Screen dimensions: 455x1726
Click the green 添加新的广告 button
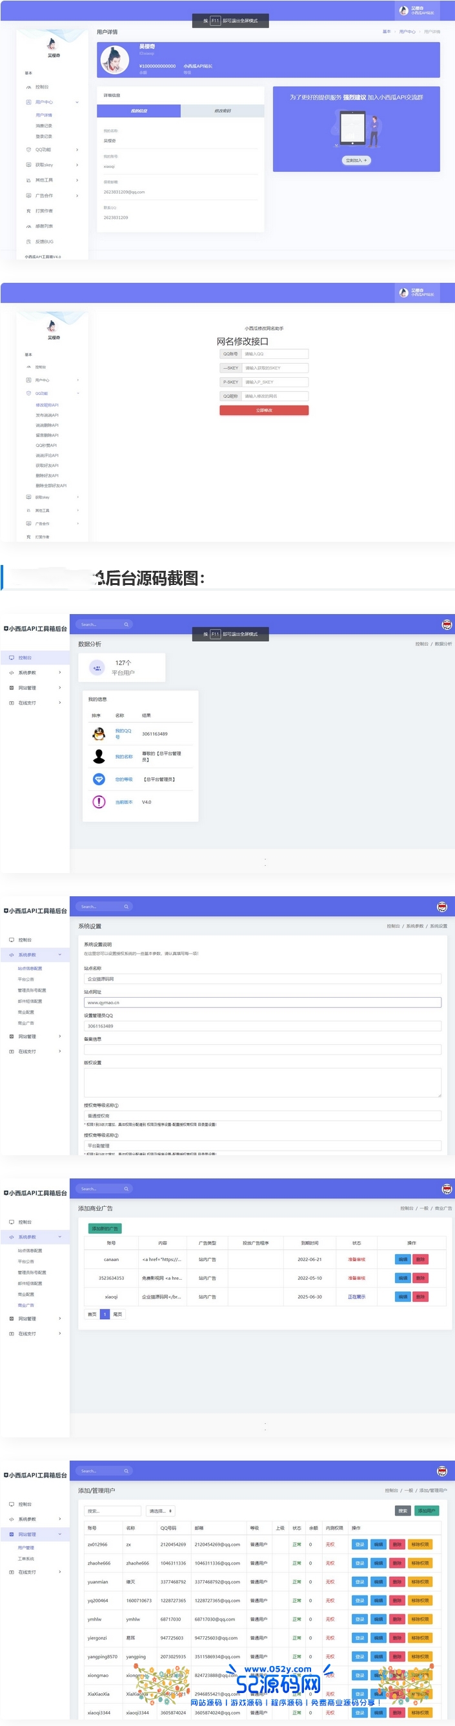pyautogui.click(x=105, y=1228)
